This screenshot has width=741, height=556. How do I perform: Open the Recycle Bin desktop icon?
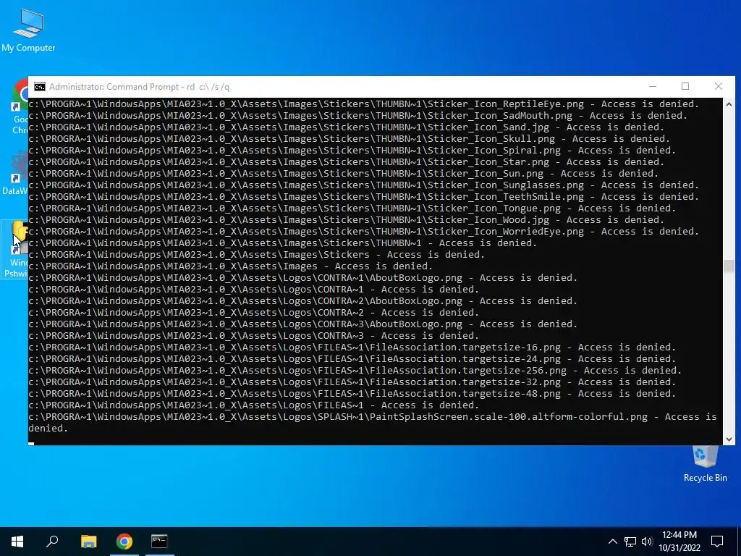pos(705,464)
